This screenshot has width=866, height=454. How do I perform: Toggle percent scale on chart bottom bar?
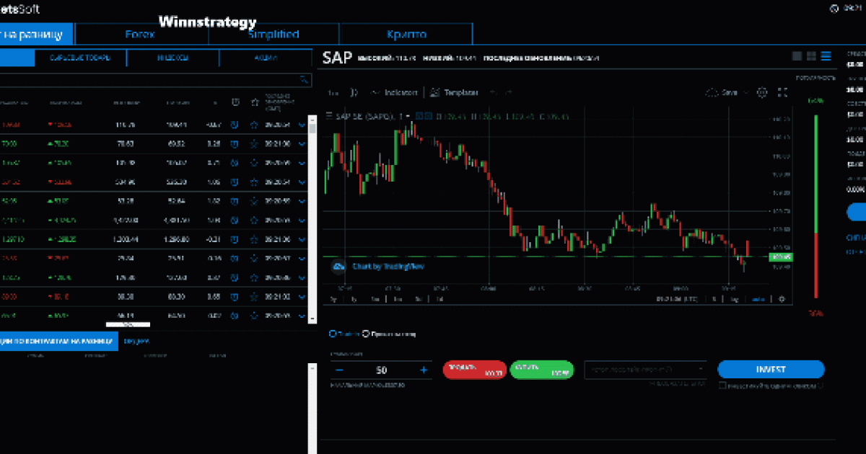[x=715, y=298]
